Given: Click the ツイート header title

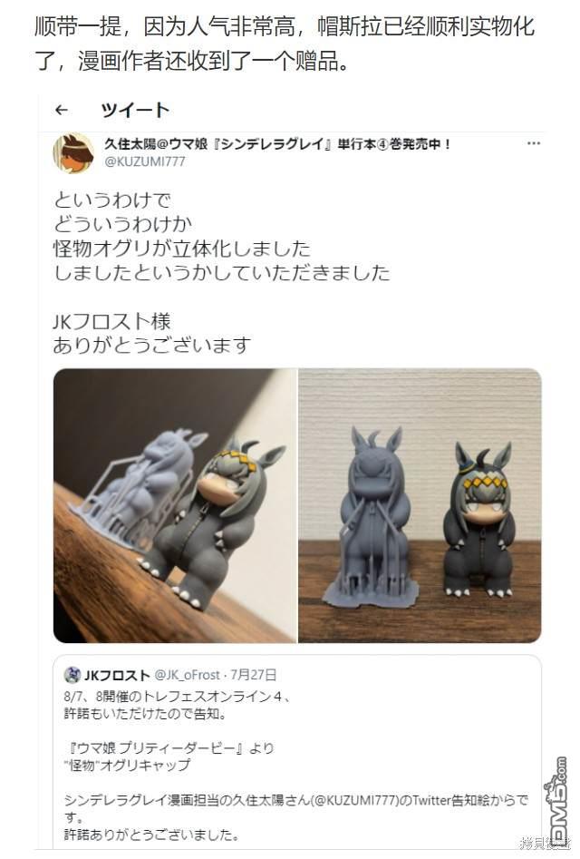Looking at the screenshot, I should 135,110.
